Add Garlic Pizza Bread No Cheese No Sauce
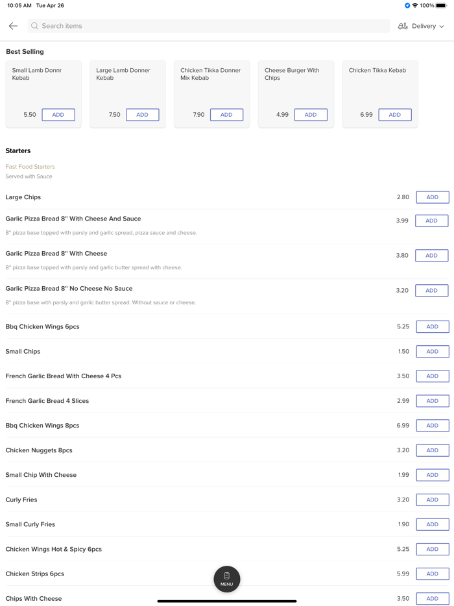This screenshot has width=454, height=606. 431,291
